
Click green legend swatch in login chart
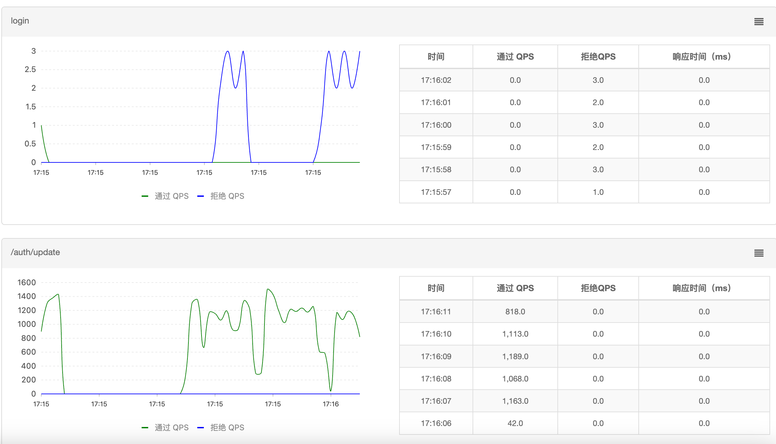145,196
